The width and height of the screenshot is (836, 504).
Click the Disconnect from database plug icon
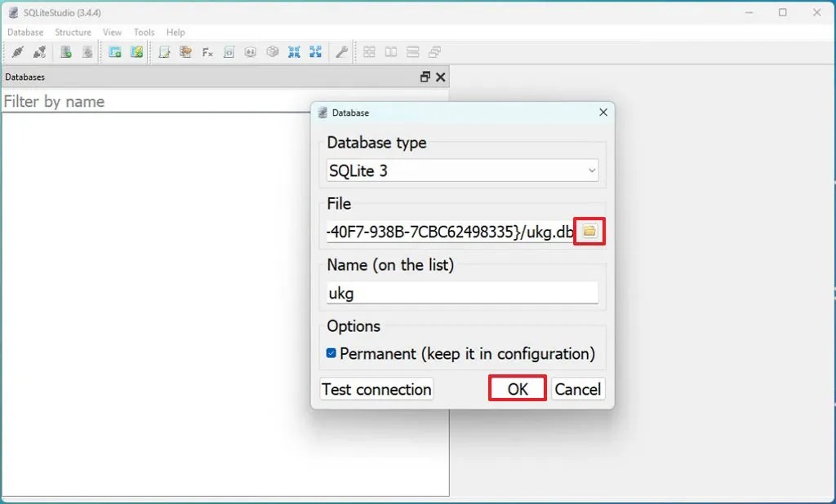39,51
